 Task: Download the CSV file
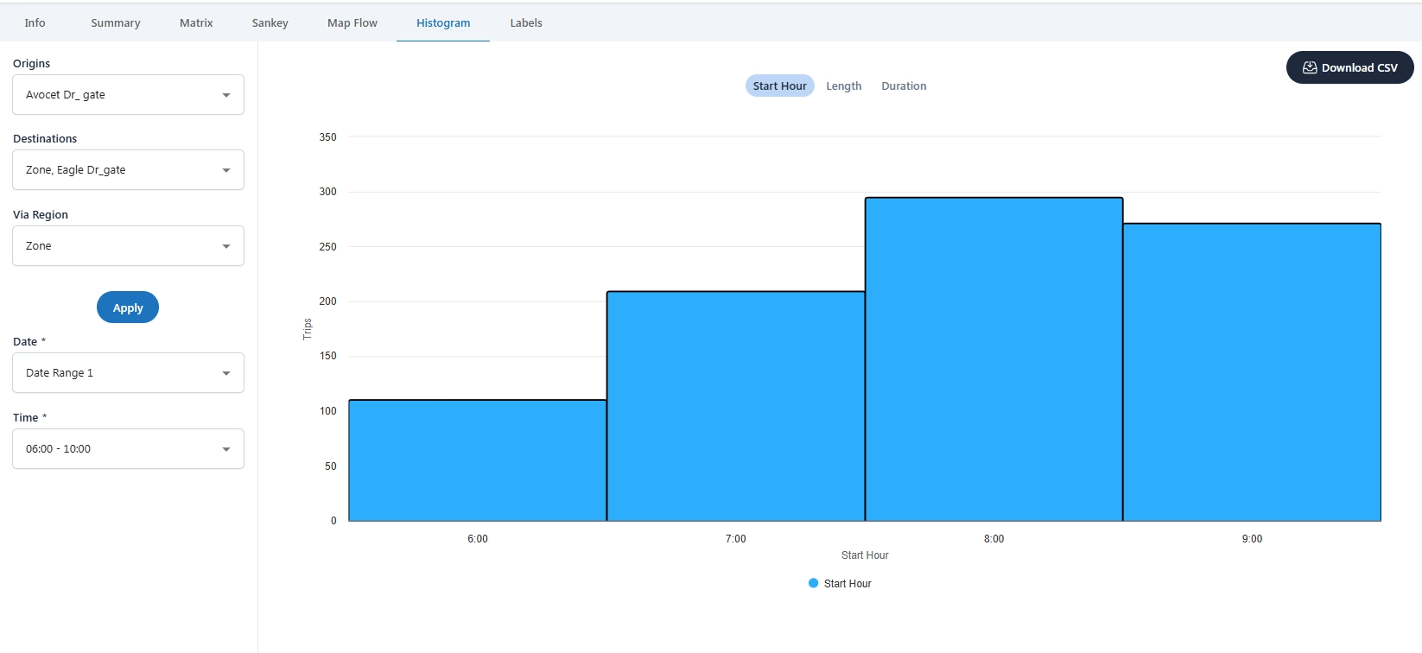(1349, 67)
